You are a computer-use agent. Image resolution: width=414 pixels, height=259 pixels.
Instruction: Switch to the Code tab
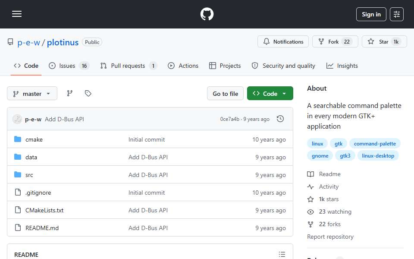coord(26,66)
